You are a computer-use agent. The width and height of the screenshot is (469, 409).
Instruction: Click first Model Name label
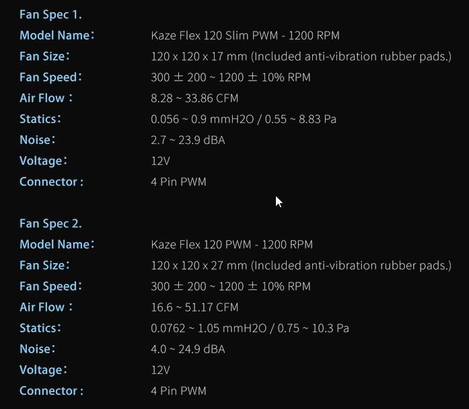point(57,36)
